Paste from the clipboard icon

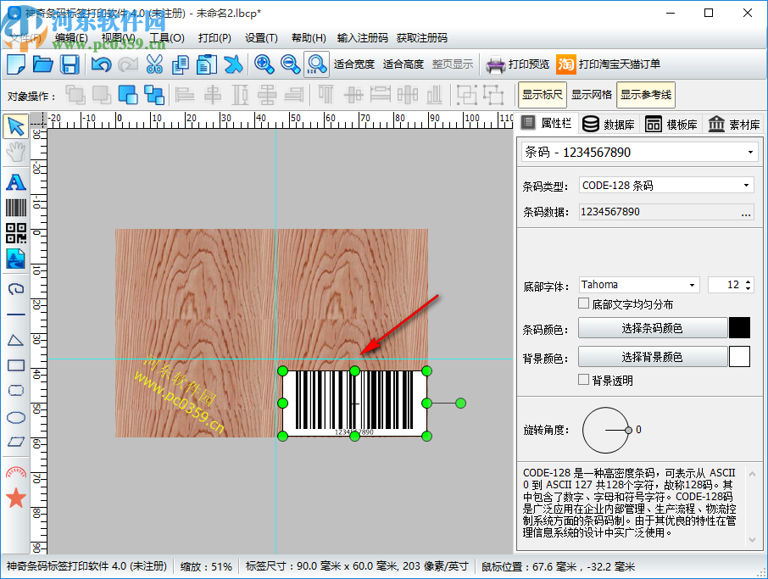pyautogui.click(x=207, y=64)
